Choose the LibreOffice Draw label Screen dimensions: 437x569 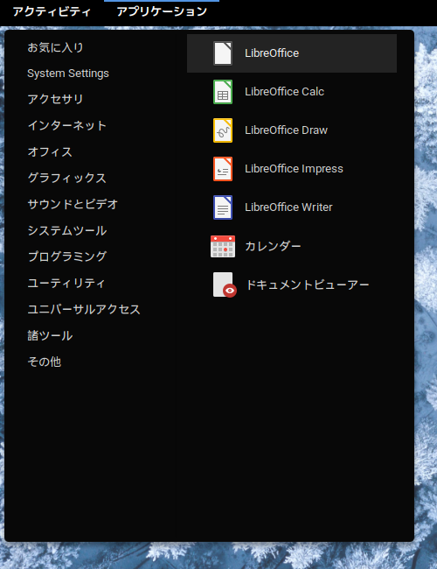(287, 130)
